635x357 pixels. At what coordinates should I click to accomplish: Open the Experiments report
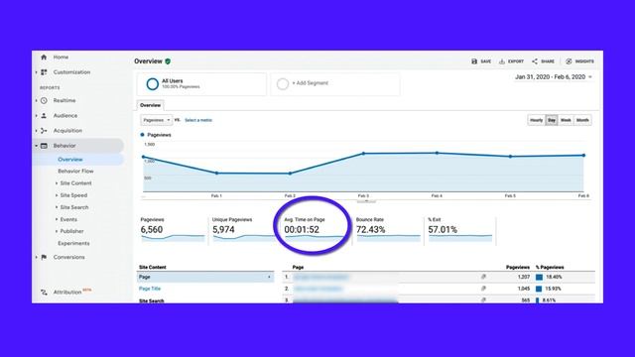[x=73, y=243]
